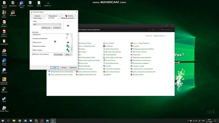Open Параметры индексирования item
The height and width of the screenshot is (123, 219).
(x=141, y=57)
